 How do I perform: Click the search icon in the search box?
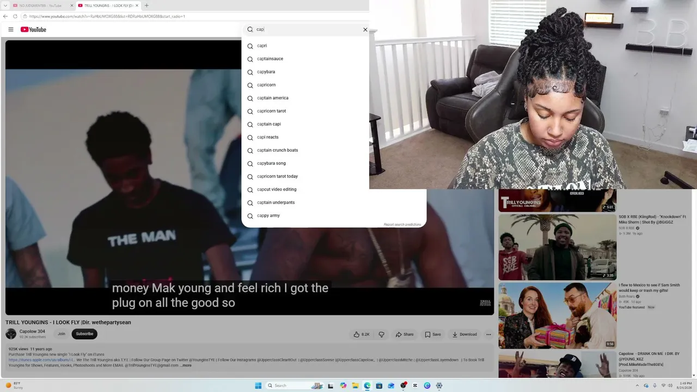(x=250, y=29)
